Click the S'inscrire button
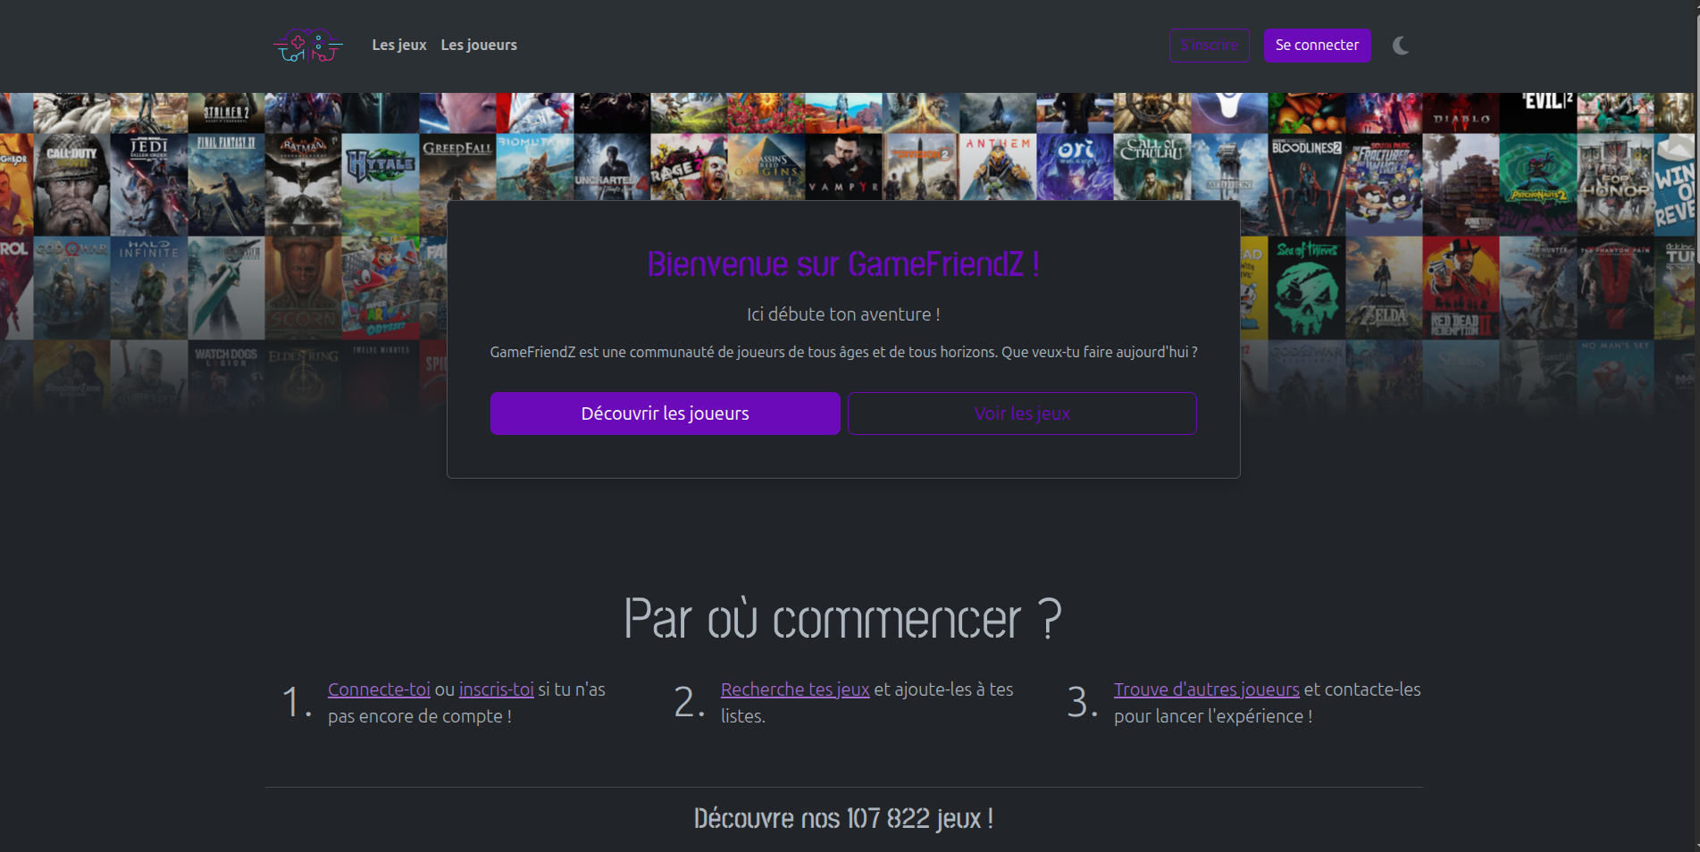 tap(1210, 46)
